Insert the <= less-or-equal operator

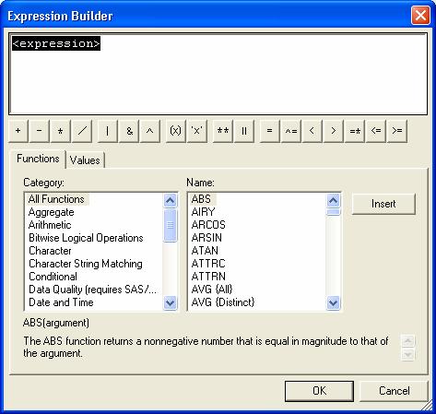click(x=376, y=131)
